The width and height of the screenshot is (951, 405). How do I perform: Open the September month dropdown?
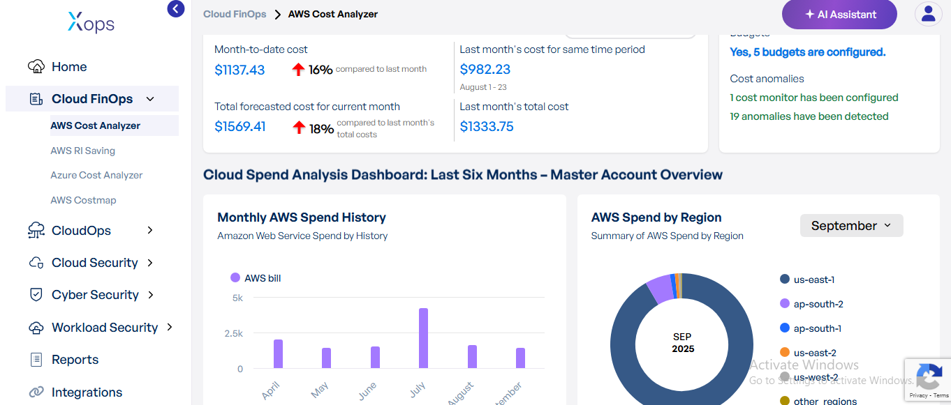click(x=850, y=226)
